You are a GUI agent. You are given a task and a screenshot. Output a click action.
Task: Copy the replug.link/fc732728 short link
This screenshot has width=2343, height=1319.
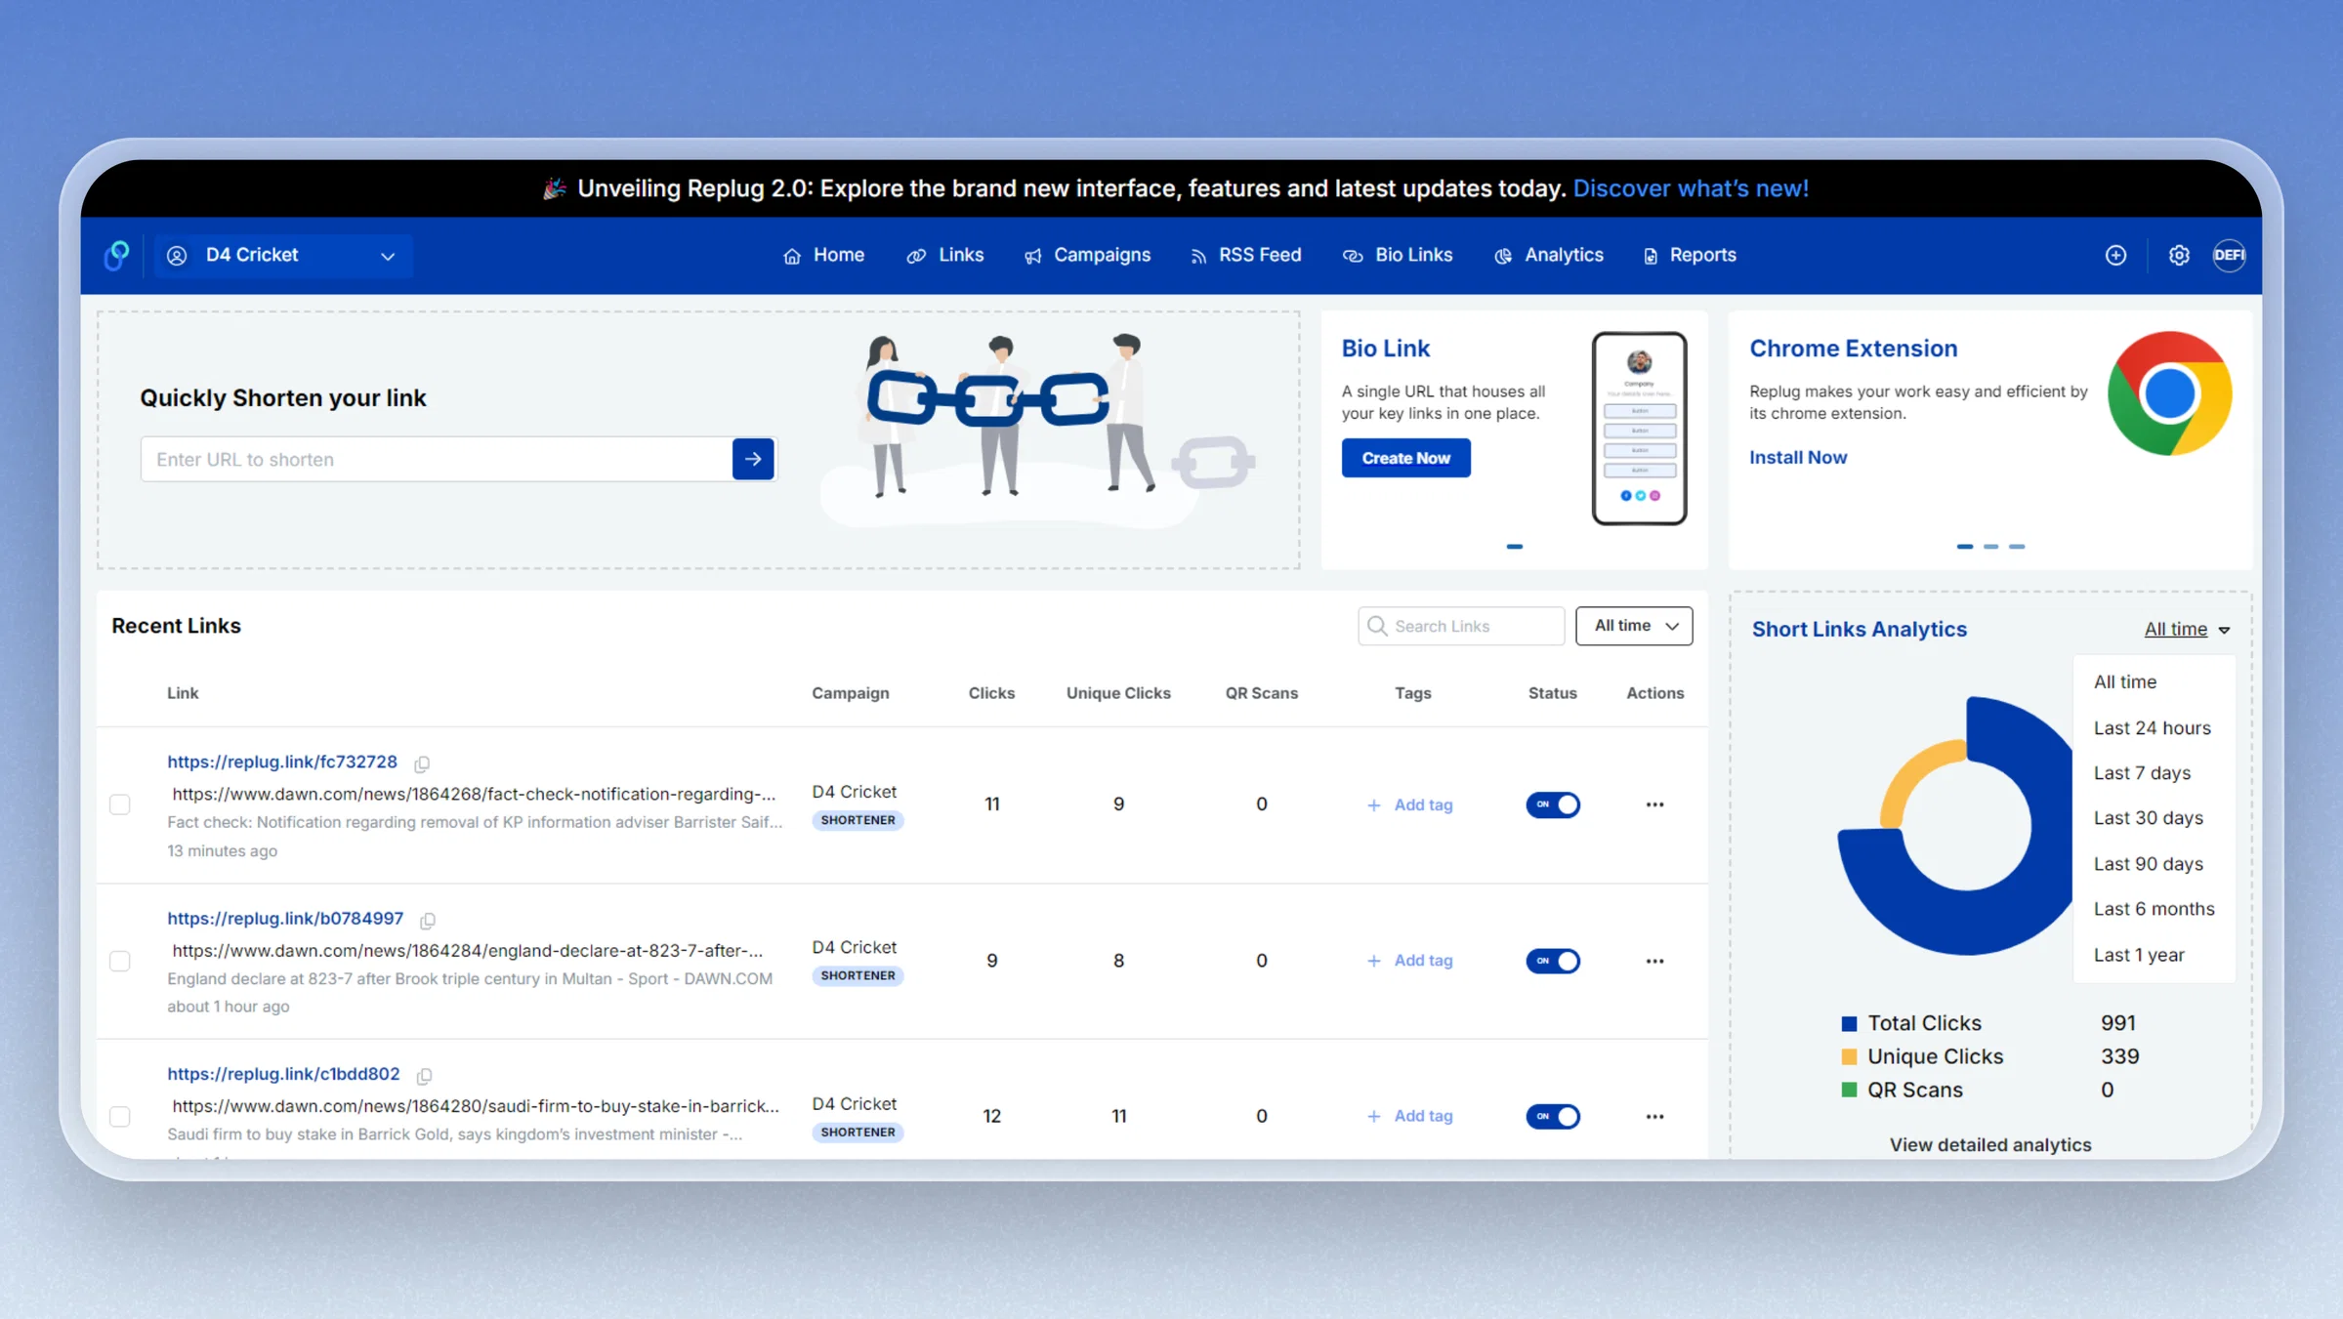[x=422, y=763]
